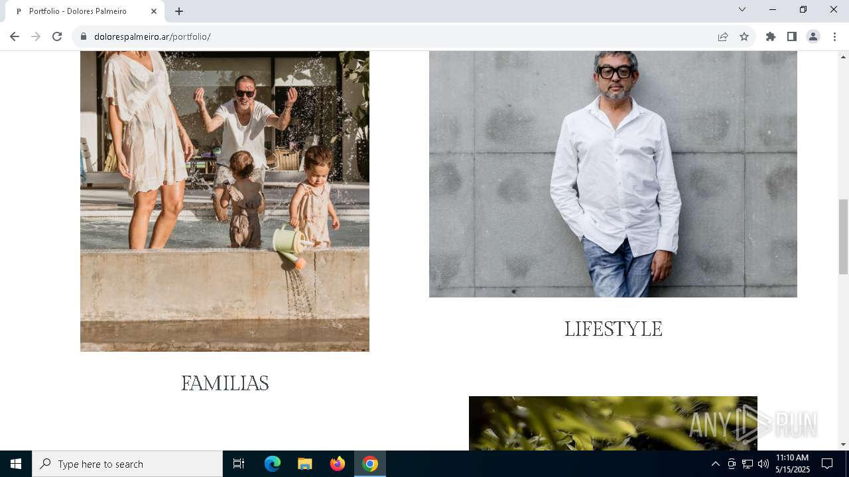Image resolution: width=849 pixels, height=477 pixels.
Task: Open the FAMILIAS gallery link
Action: [225, 383]
